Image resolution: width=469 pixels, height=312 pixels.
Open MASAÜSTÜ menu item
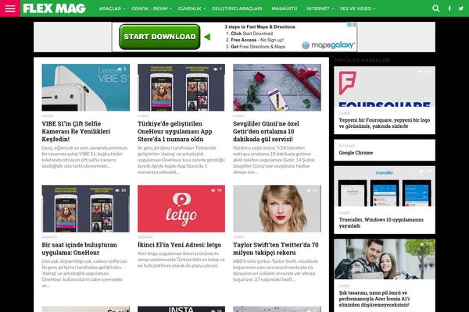coord(285,9)
